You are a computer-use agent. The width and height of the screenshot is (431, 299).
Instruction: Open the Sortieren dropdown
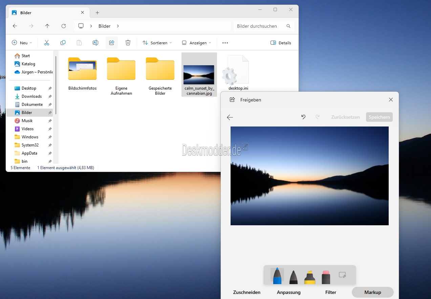(157, 43)
